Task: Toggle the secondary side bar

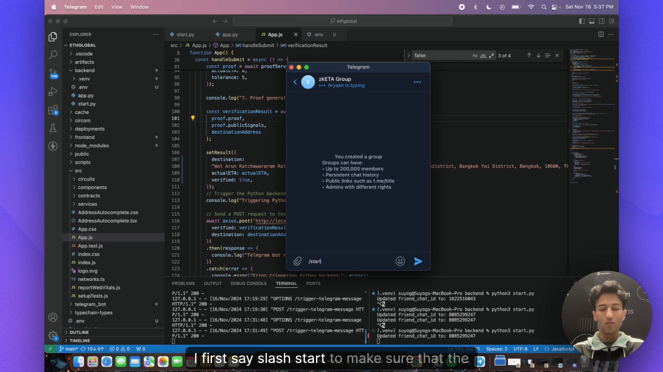Action: pos(602,21)
